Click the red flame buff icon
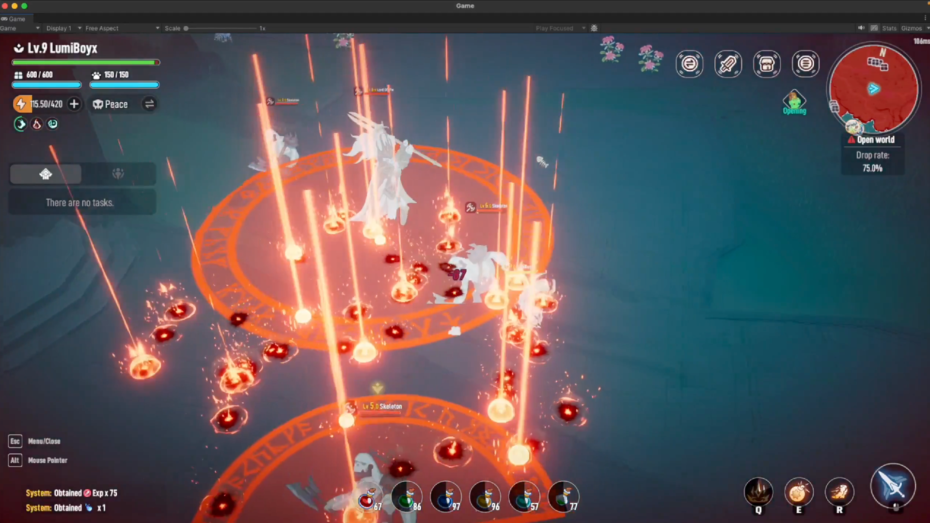 pos(37,125)
